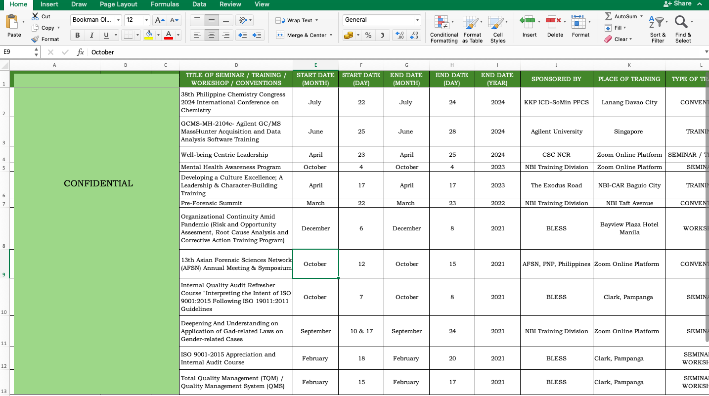Image resolution: width=709 pixels, height=396 pixels.
Task: Click the Cut scissors icon
Action: [35, 16]
